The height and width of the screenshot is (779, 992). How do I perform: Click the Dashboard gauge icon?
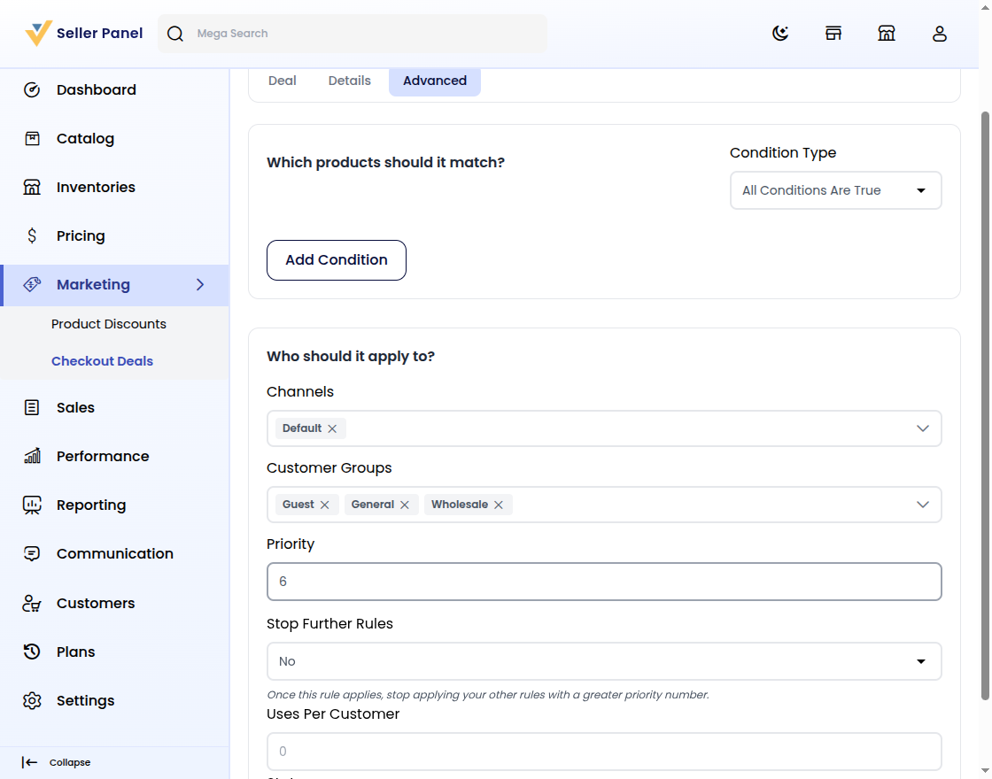[x=32, y=89]
